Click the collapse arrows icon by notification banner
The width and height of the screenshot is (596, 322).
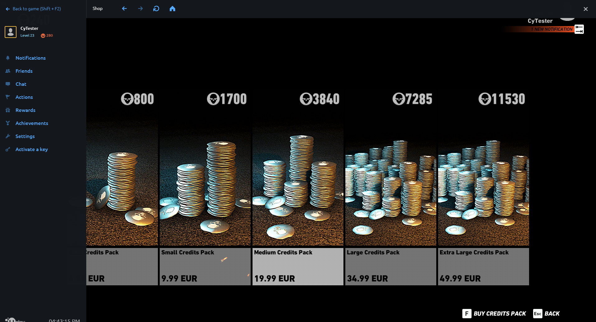(579, 29)
